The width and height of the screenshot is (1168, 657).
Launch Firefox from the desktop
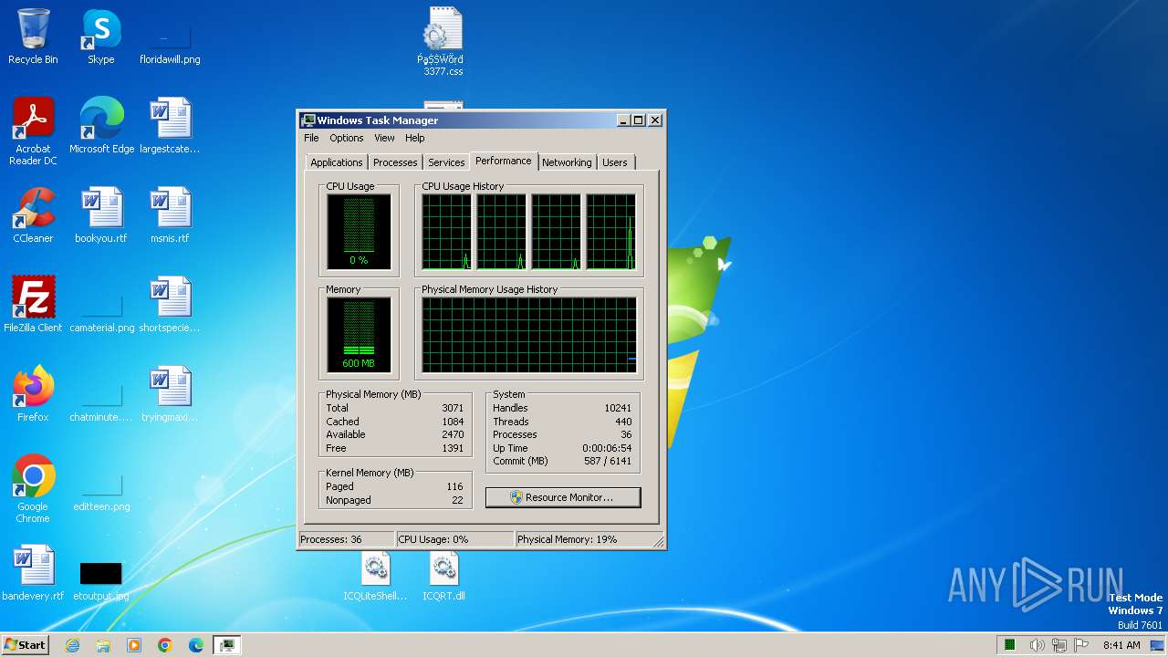(x=33, y=394)
